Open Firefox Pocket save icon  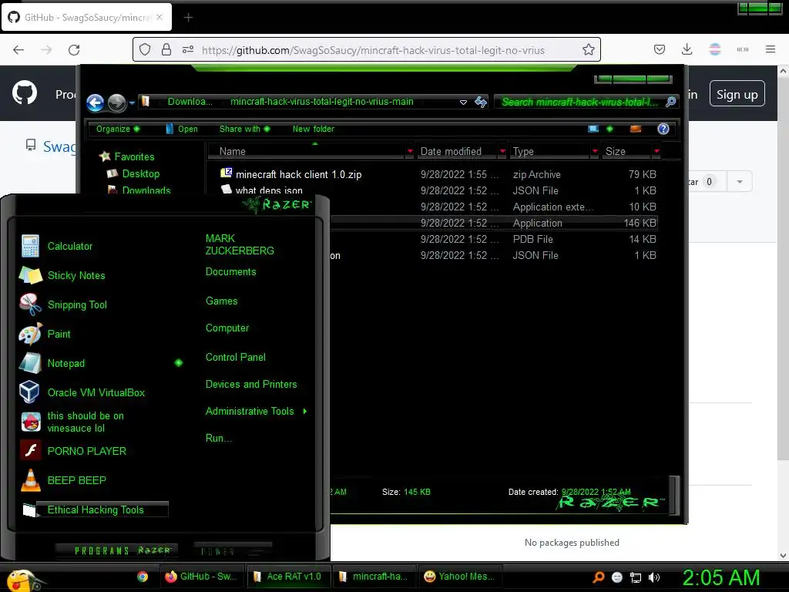tap(660, 49)
